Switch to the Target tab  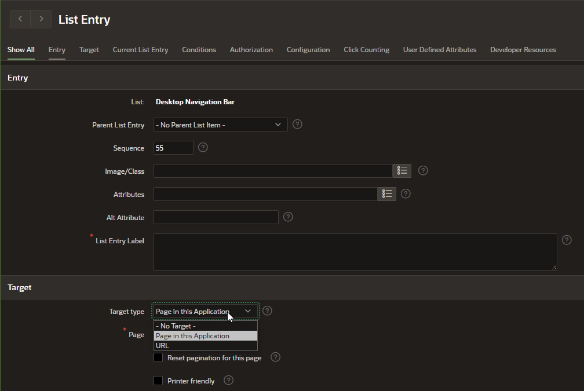pyautogui.click(x=89, y=50)
